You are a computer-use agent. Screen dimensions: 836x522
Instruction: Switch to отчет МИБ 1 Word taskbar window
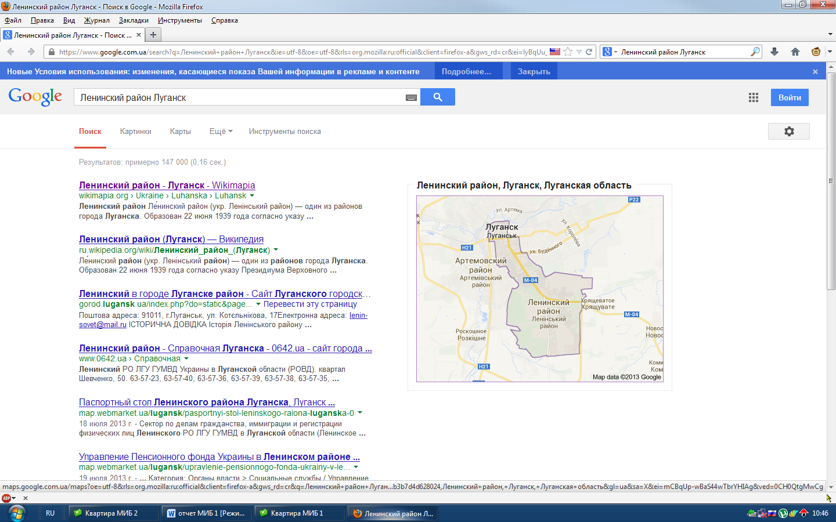(207, 513)
